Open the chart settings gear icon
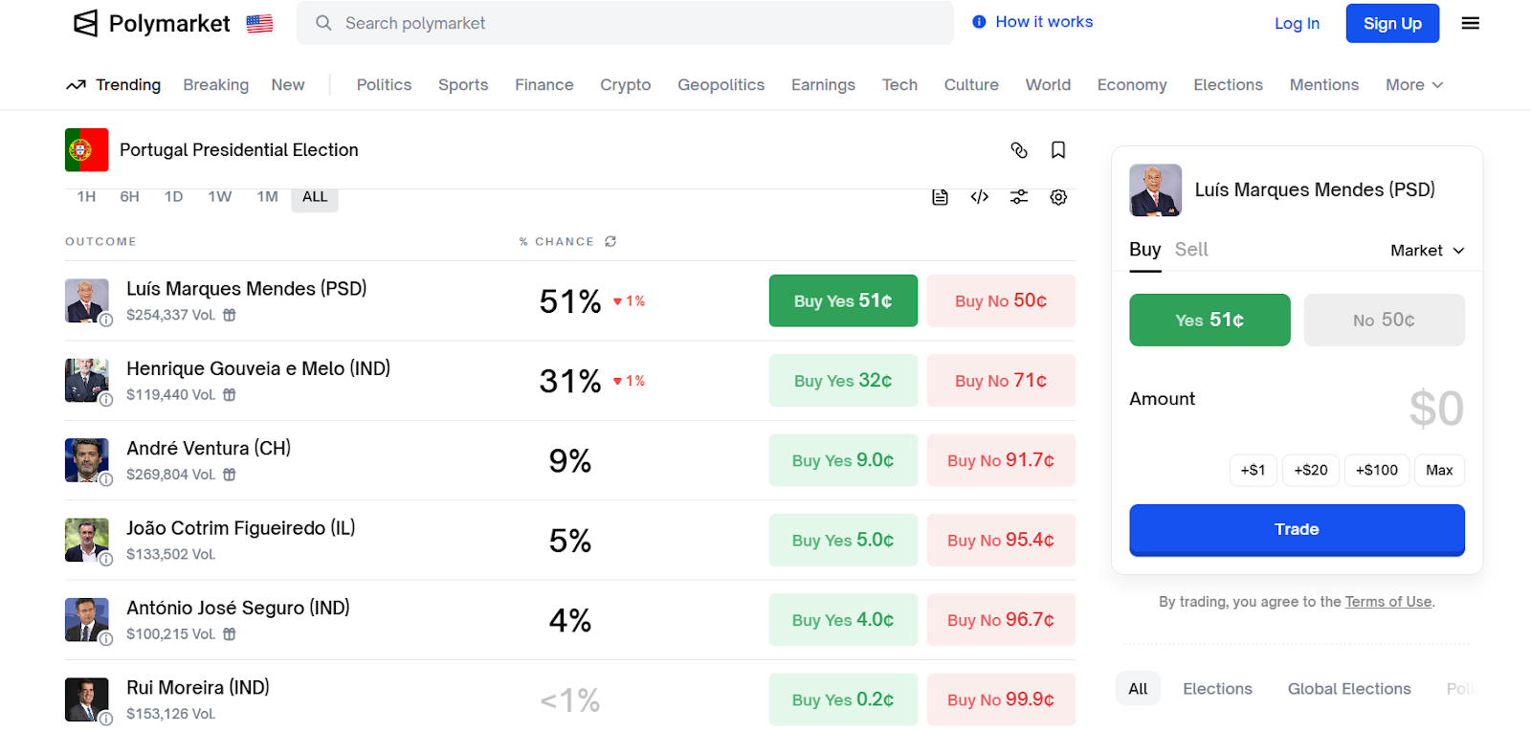The height and width of the screenshot is (732, 1531). tap(1058, 197)
